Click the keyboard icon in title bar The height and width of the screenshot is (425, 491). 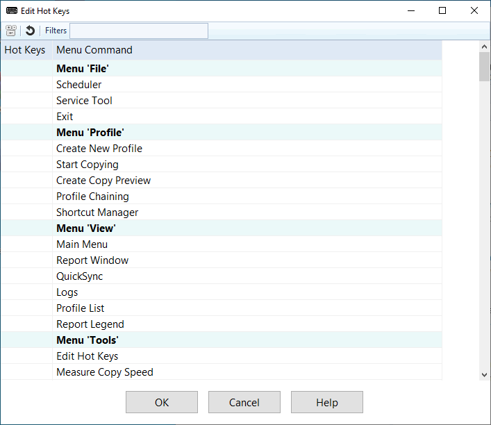(x=12, y=11)
